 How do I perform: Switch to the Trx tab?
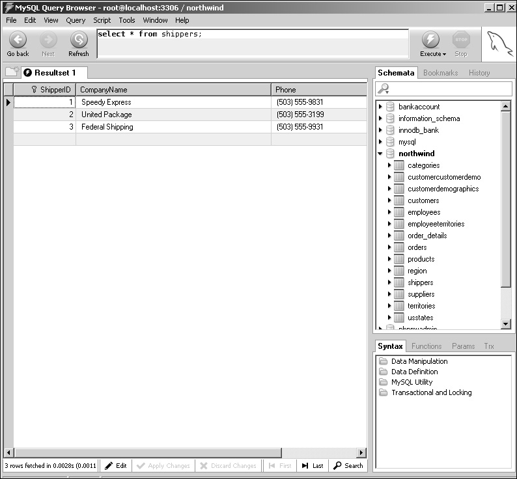click(x=489, y=346)
